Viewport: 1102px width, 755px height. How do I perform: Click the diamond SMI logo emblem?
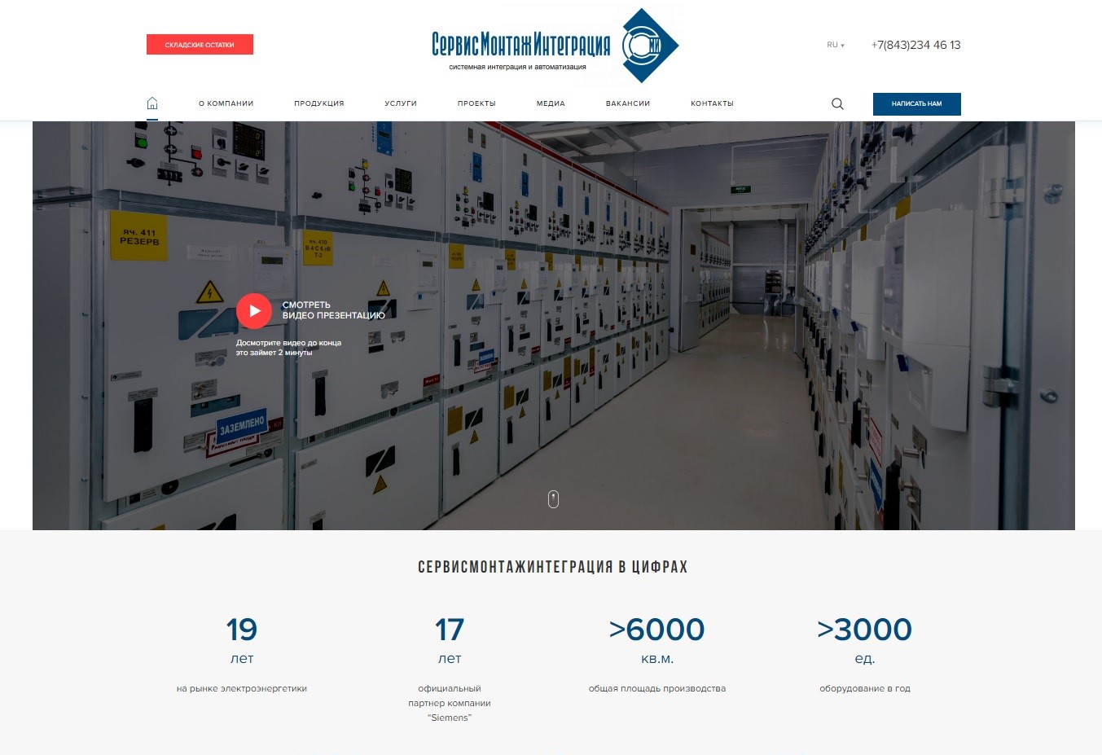point(650,46)
